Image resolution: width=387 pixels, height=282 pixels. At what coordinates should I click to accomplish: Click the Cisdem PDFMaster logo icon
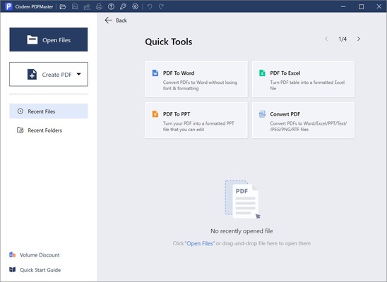coord(8,6)
